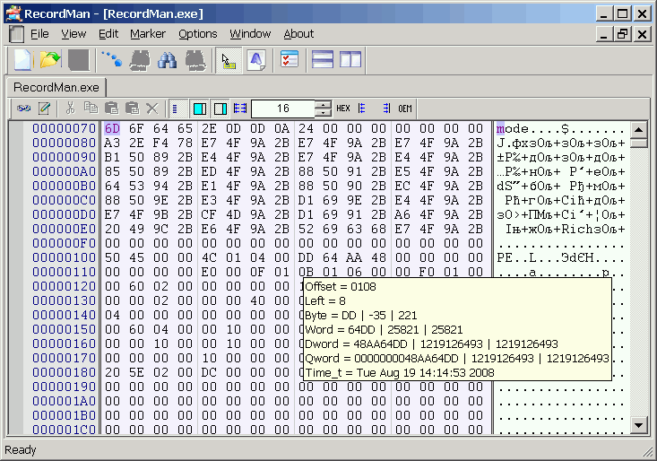Click the blue arrows auto column width icon
The height and width of the screenshot is (461, 657).
click(240, 109)
